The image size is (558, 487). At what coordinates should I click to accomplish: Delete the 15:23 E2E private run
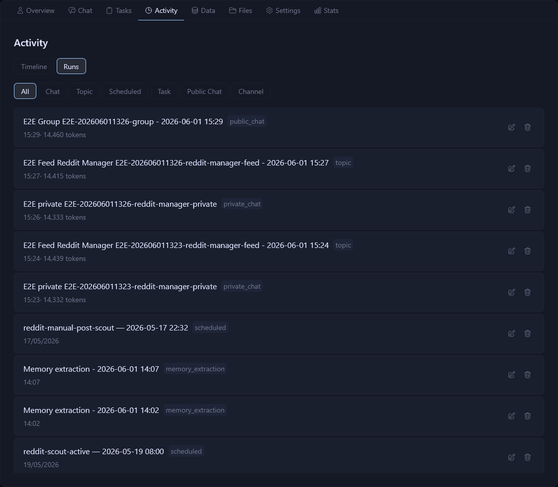tap(527, 292)
